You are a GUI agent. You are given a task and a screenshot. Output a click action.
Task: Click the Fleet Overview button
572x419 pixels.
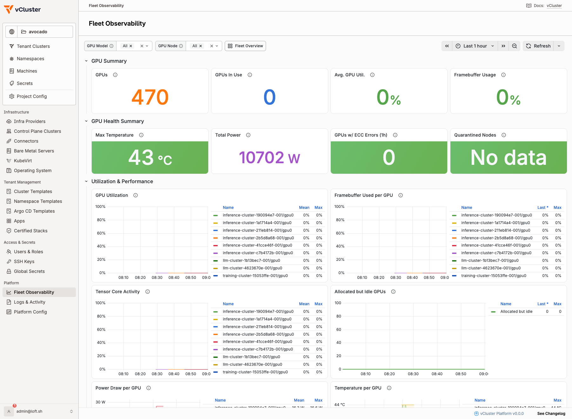click(x=245, y=46)
